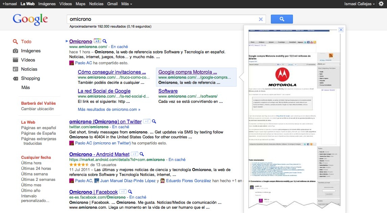This screenshot has height=213, width=387.
Task: Open the 'Más resultados de omicrono.com' link
Action: (109, 109)
